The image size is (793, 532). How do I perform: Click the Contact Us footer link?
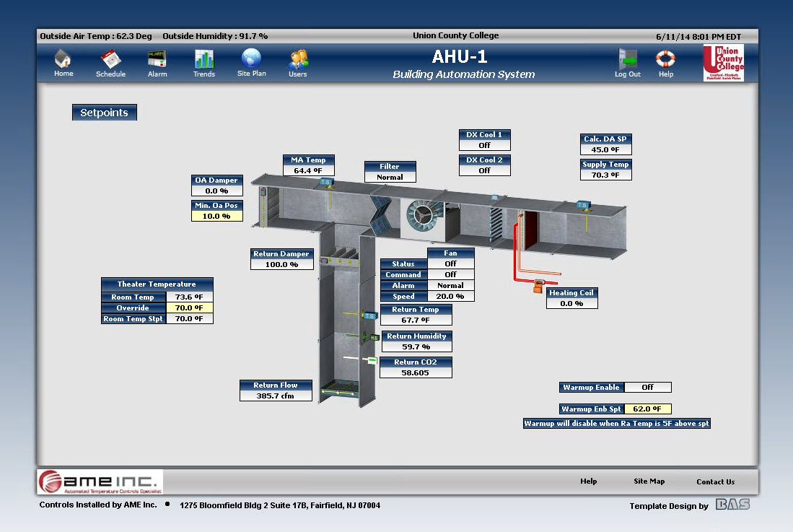pyautogui.click(x=715, y=481)
